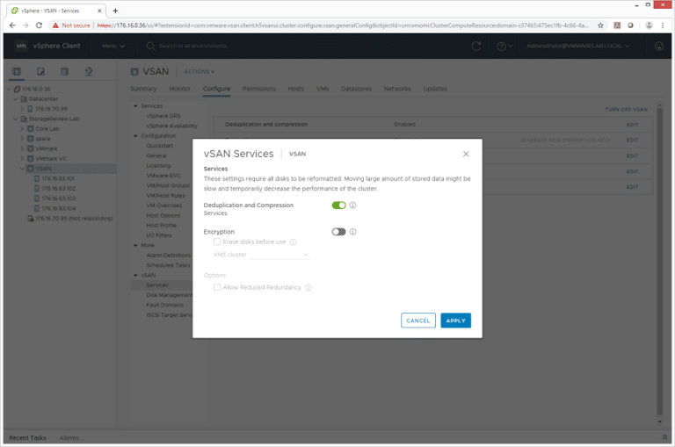Click EDIT for Deduplication and compression row

tap(632, 125)
